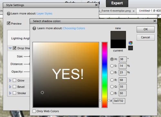Select the R red radio button
This screenshot has height=117, width=161.
click(112, 80)
